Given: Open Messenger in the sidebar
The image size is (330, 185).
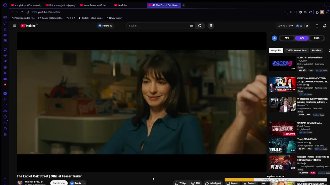Looking at the screenshot, I should (5, 55).
